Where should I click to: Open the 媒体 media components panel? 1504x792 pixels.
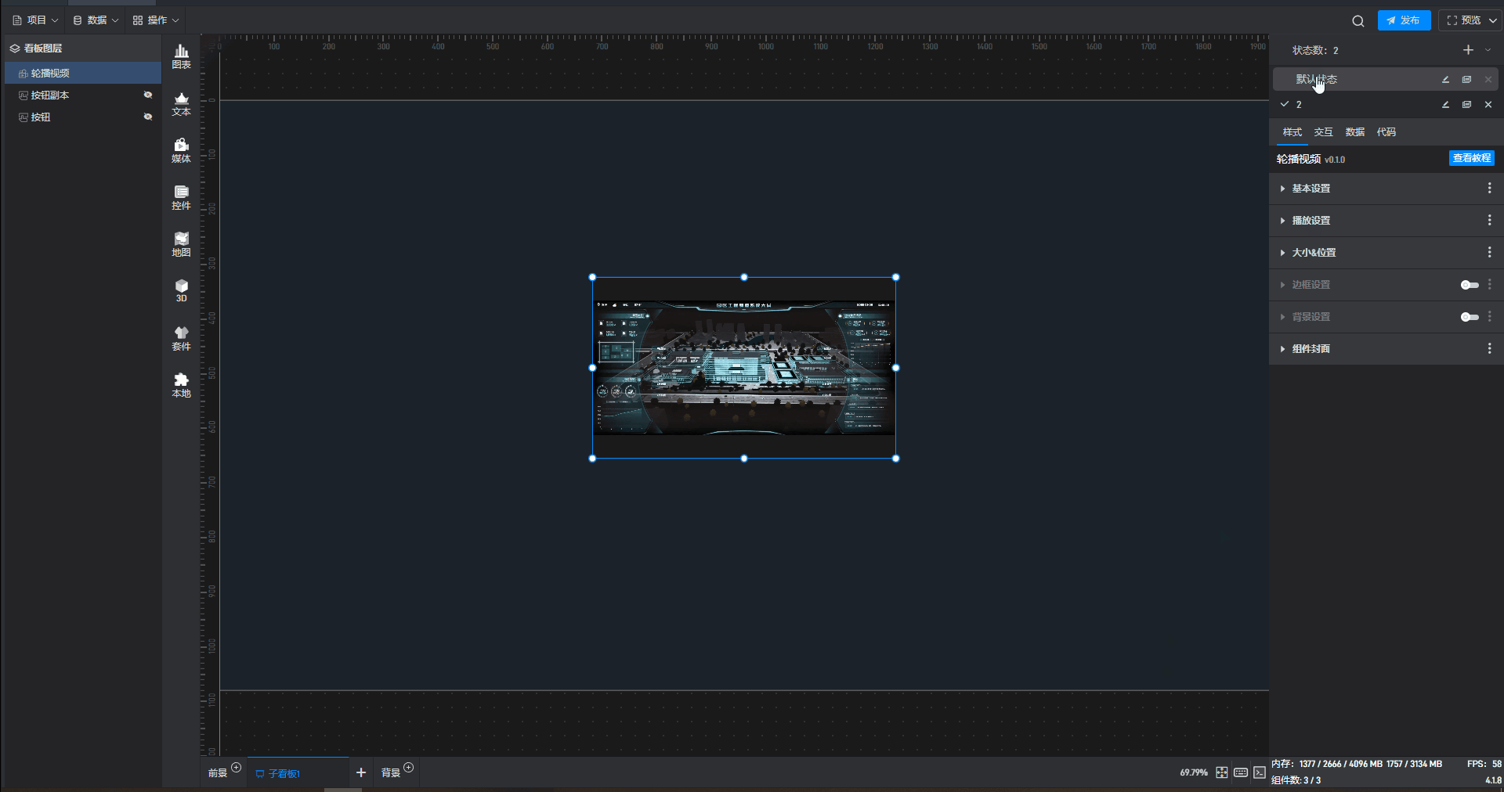pyautogui.click(x=181, y=150)
